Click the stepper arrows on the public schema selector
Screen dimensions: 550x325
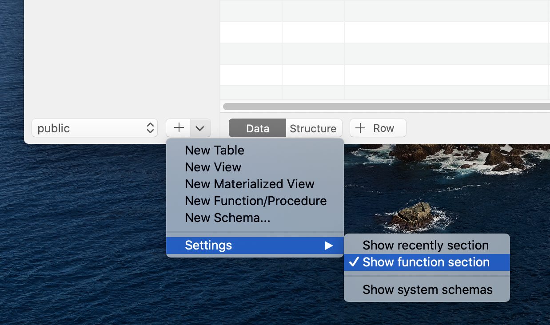pos(151,128)
